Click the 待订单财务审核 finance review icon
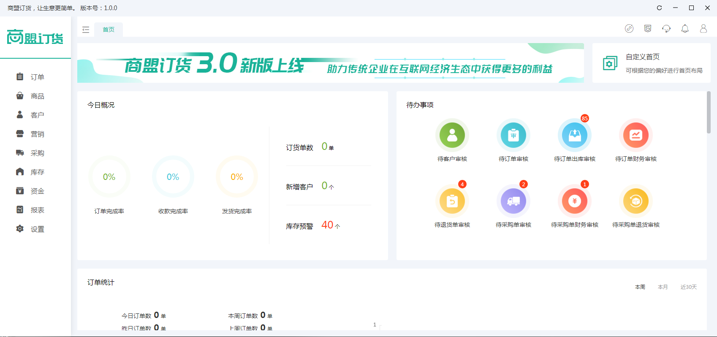The width and height of the screenshot is (717, 337). pyautogui.click(x=636, y=135)
